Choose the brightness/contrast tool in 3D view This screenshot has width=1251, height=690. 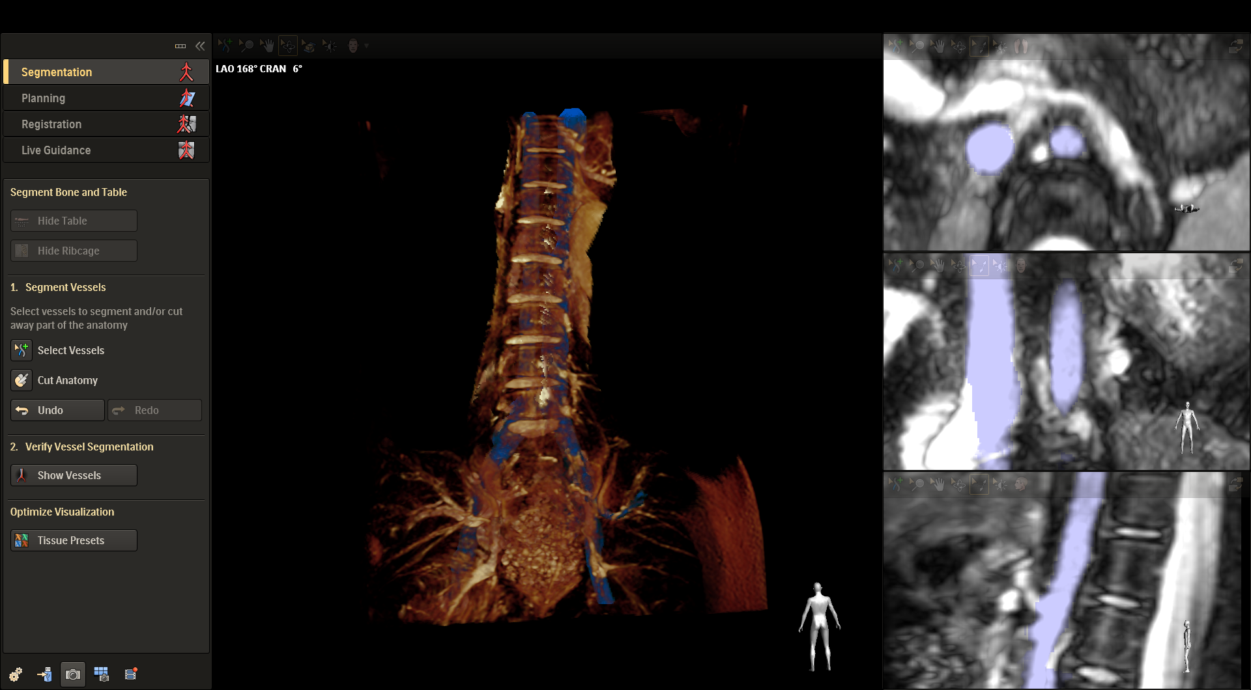click(x=330, y=46)
